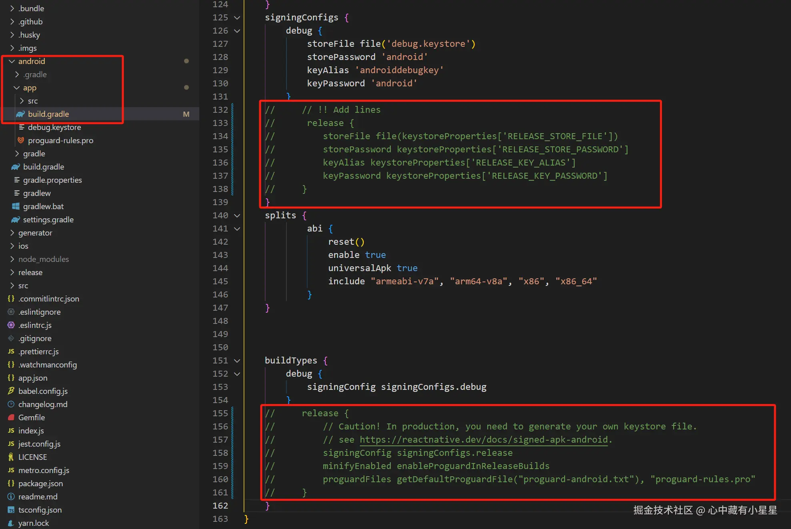This screenshot has height=529, width=791.
Task: Open the reactnative.dev signed-apk-android link
Action: click(x=483, y=440)
